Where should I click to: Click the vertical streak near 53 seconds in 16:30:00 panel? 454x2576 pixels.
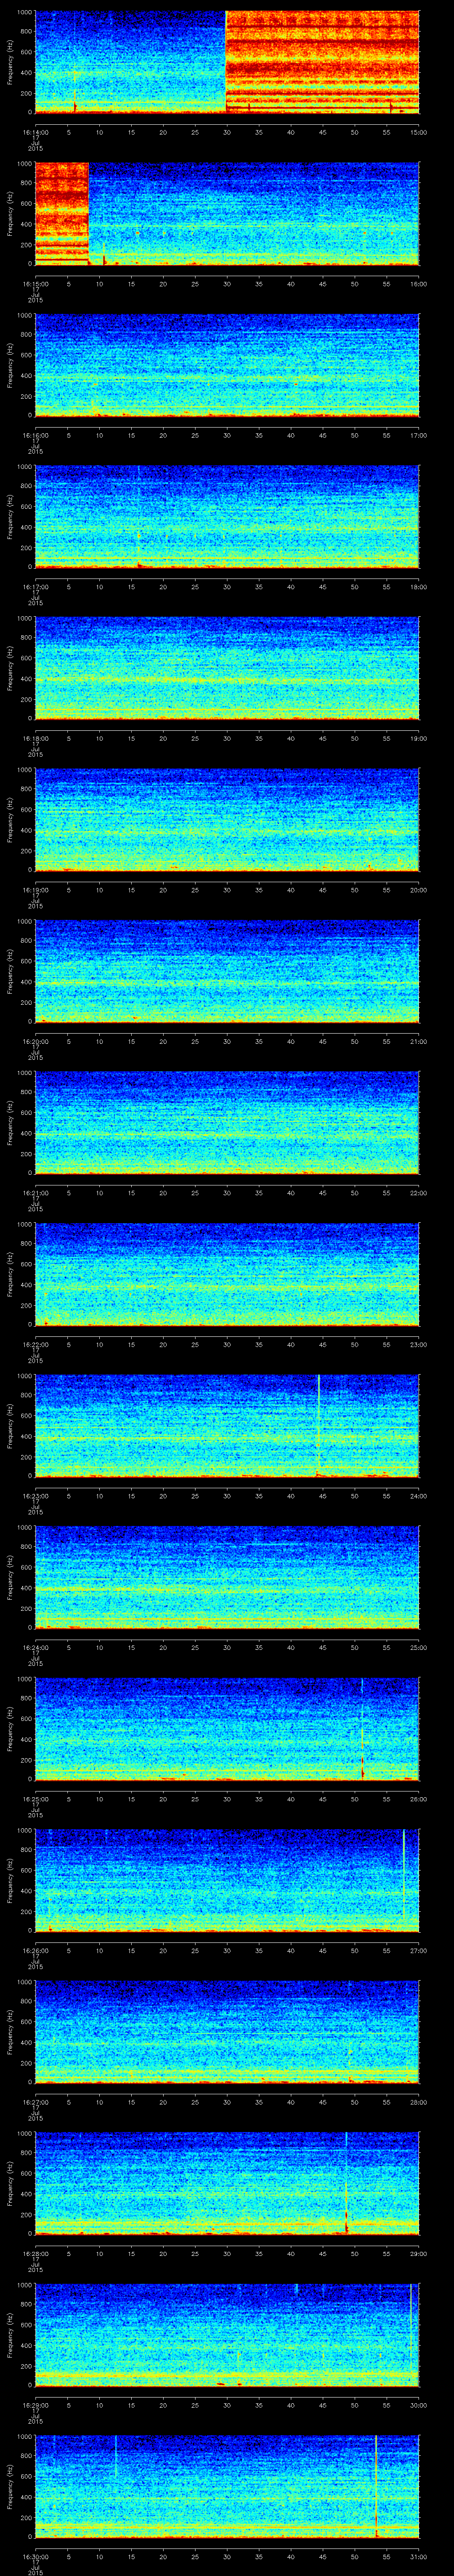[x=376, y=2487]
